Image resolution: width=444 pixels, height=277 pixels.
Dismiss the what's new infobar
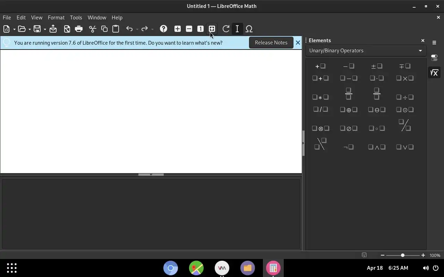tap(298, 43)
